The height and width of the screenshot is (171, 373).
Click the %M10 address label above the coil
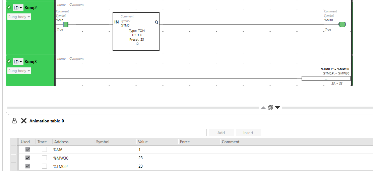(x=328, y=20)
